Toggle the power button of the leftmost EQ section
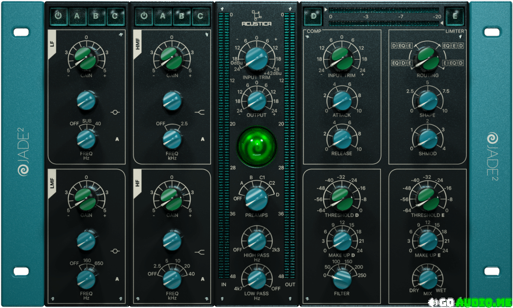This screenshot has width=513, height=308. coord(59,16)
